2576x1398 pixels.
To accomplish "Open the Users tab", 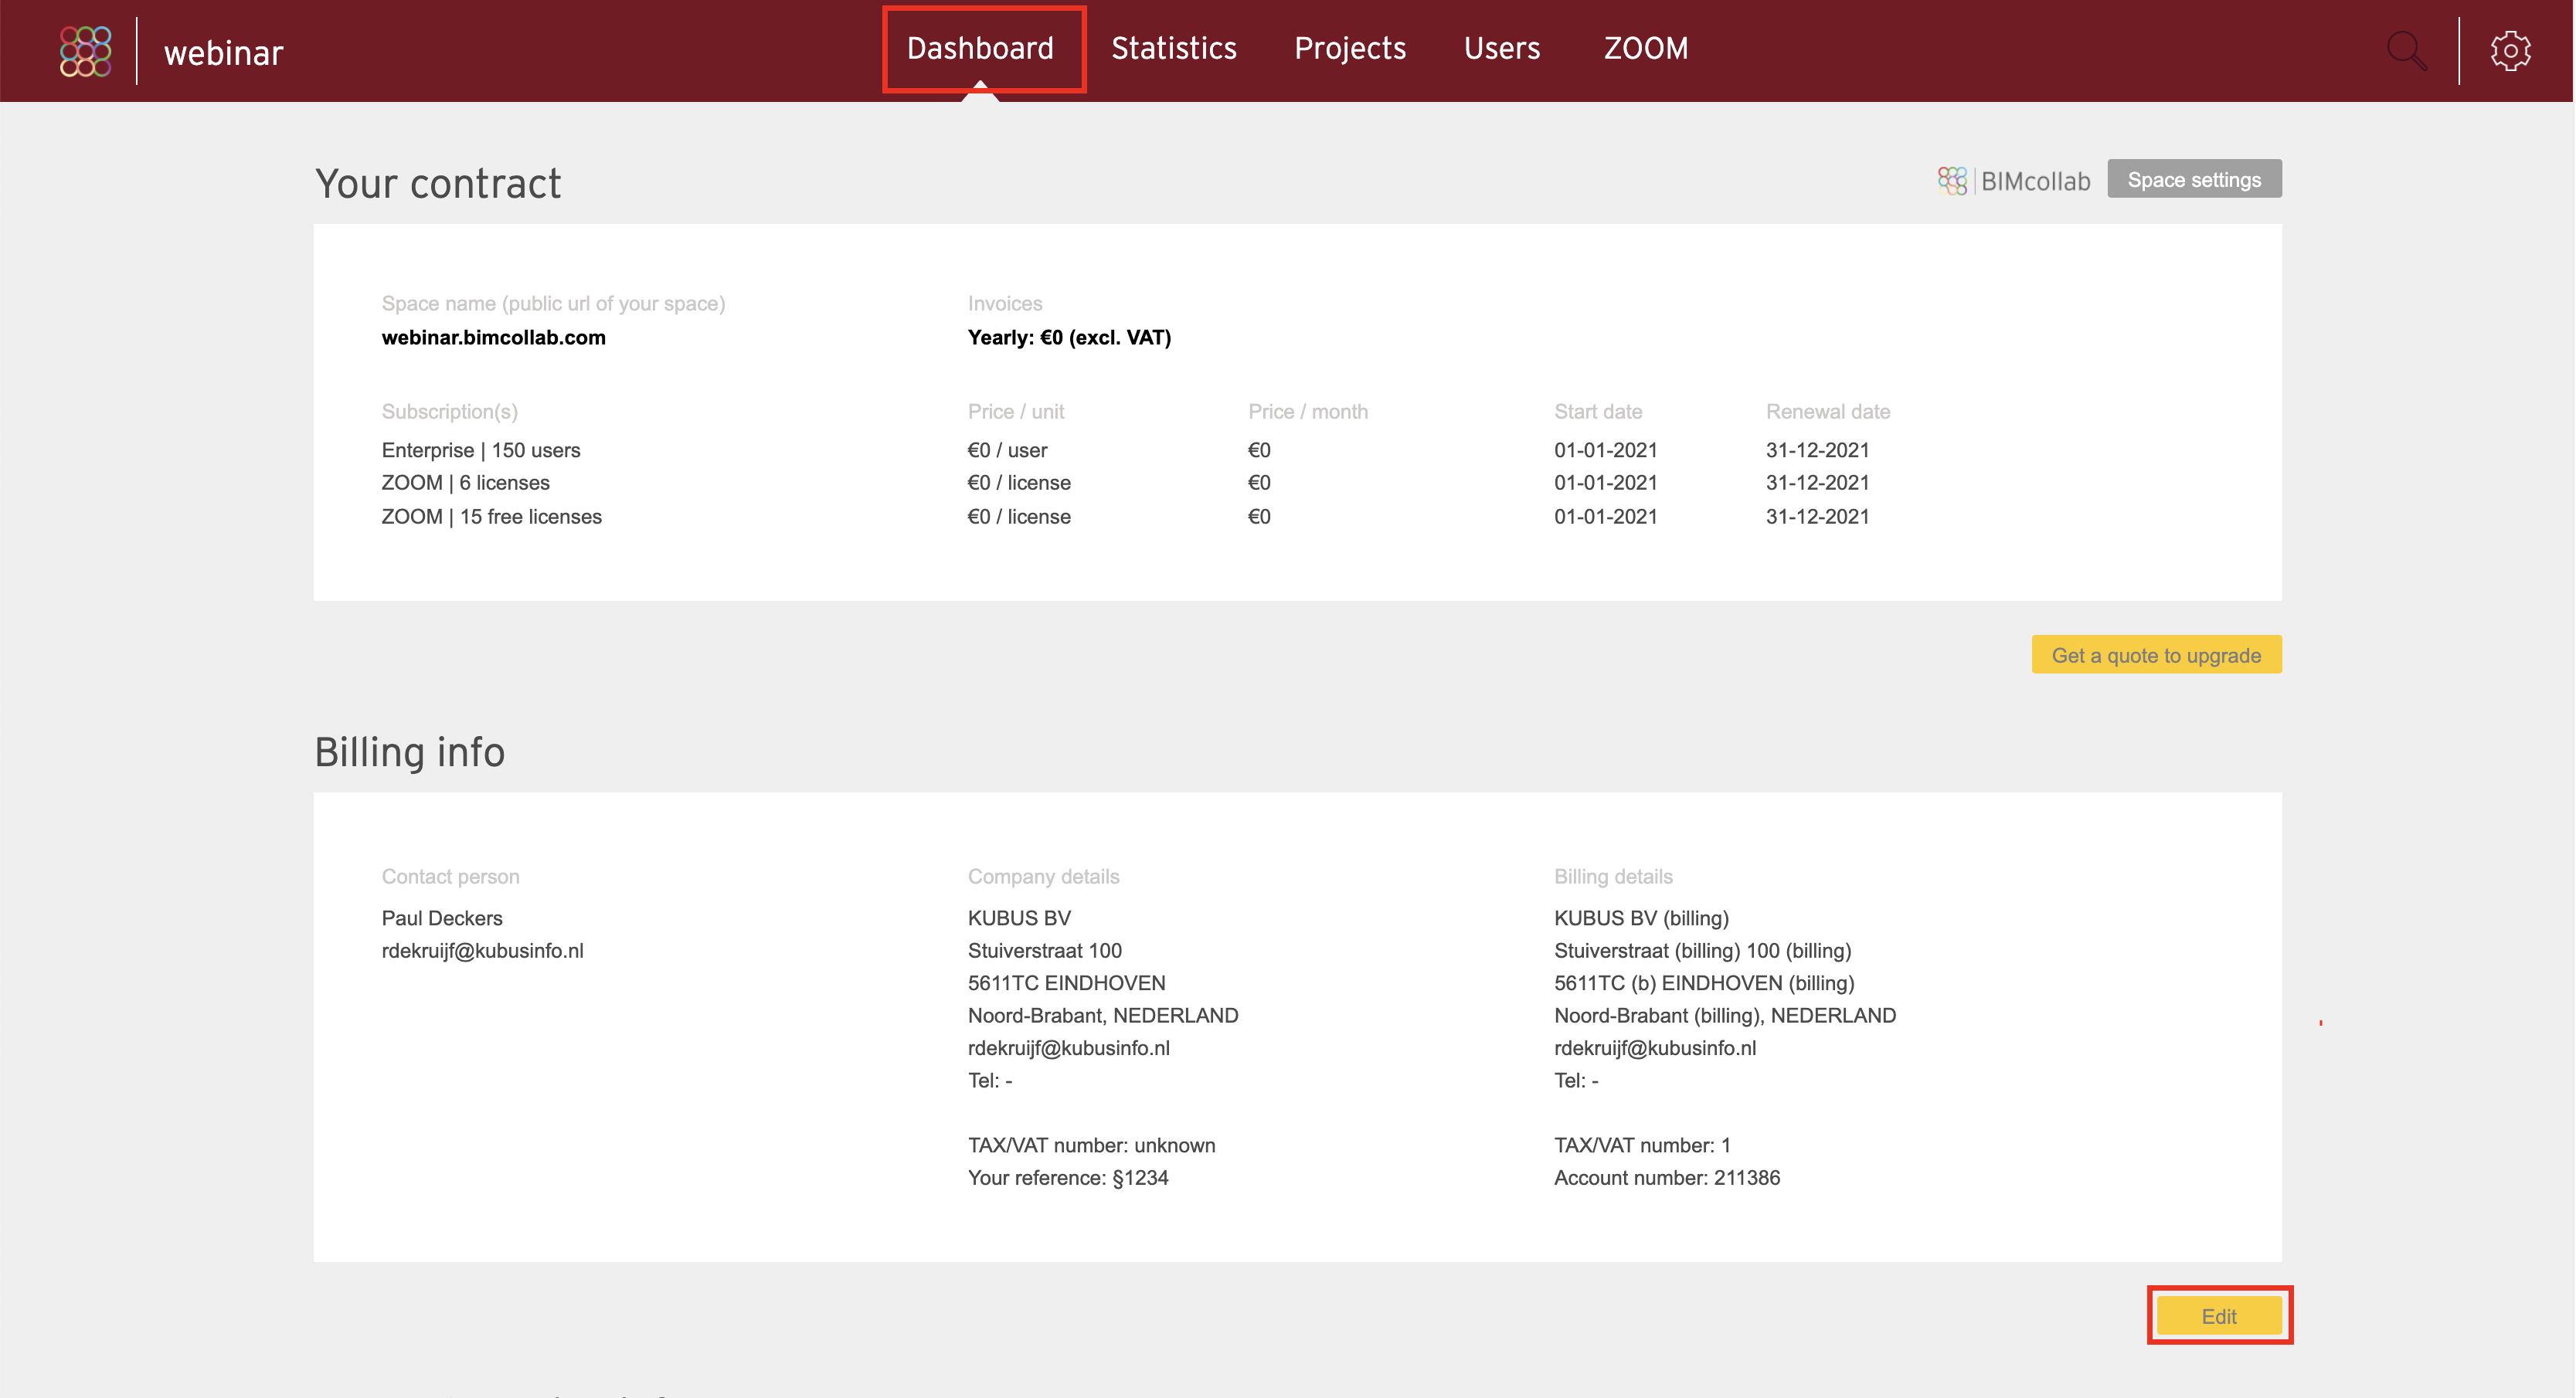I will 1501,48.
